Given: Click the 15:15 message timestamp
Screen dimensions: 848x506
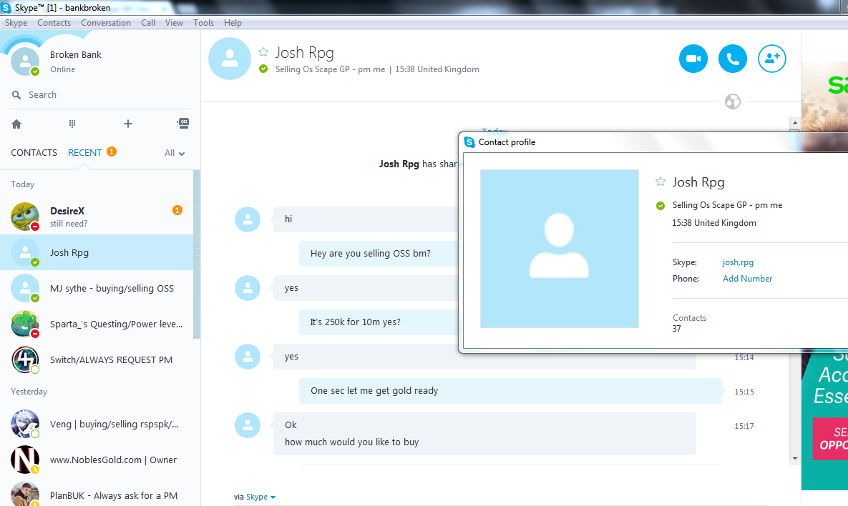Looking at the screenshot, I should pos(744,392).
